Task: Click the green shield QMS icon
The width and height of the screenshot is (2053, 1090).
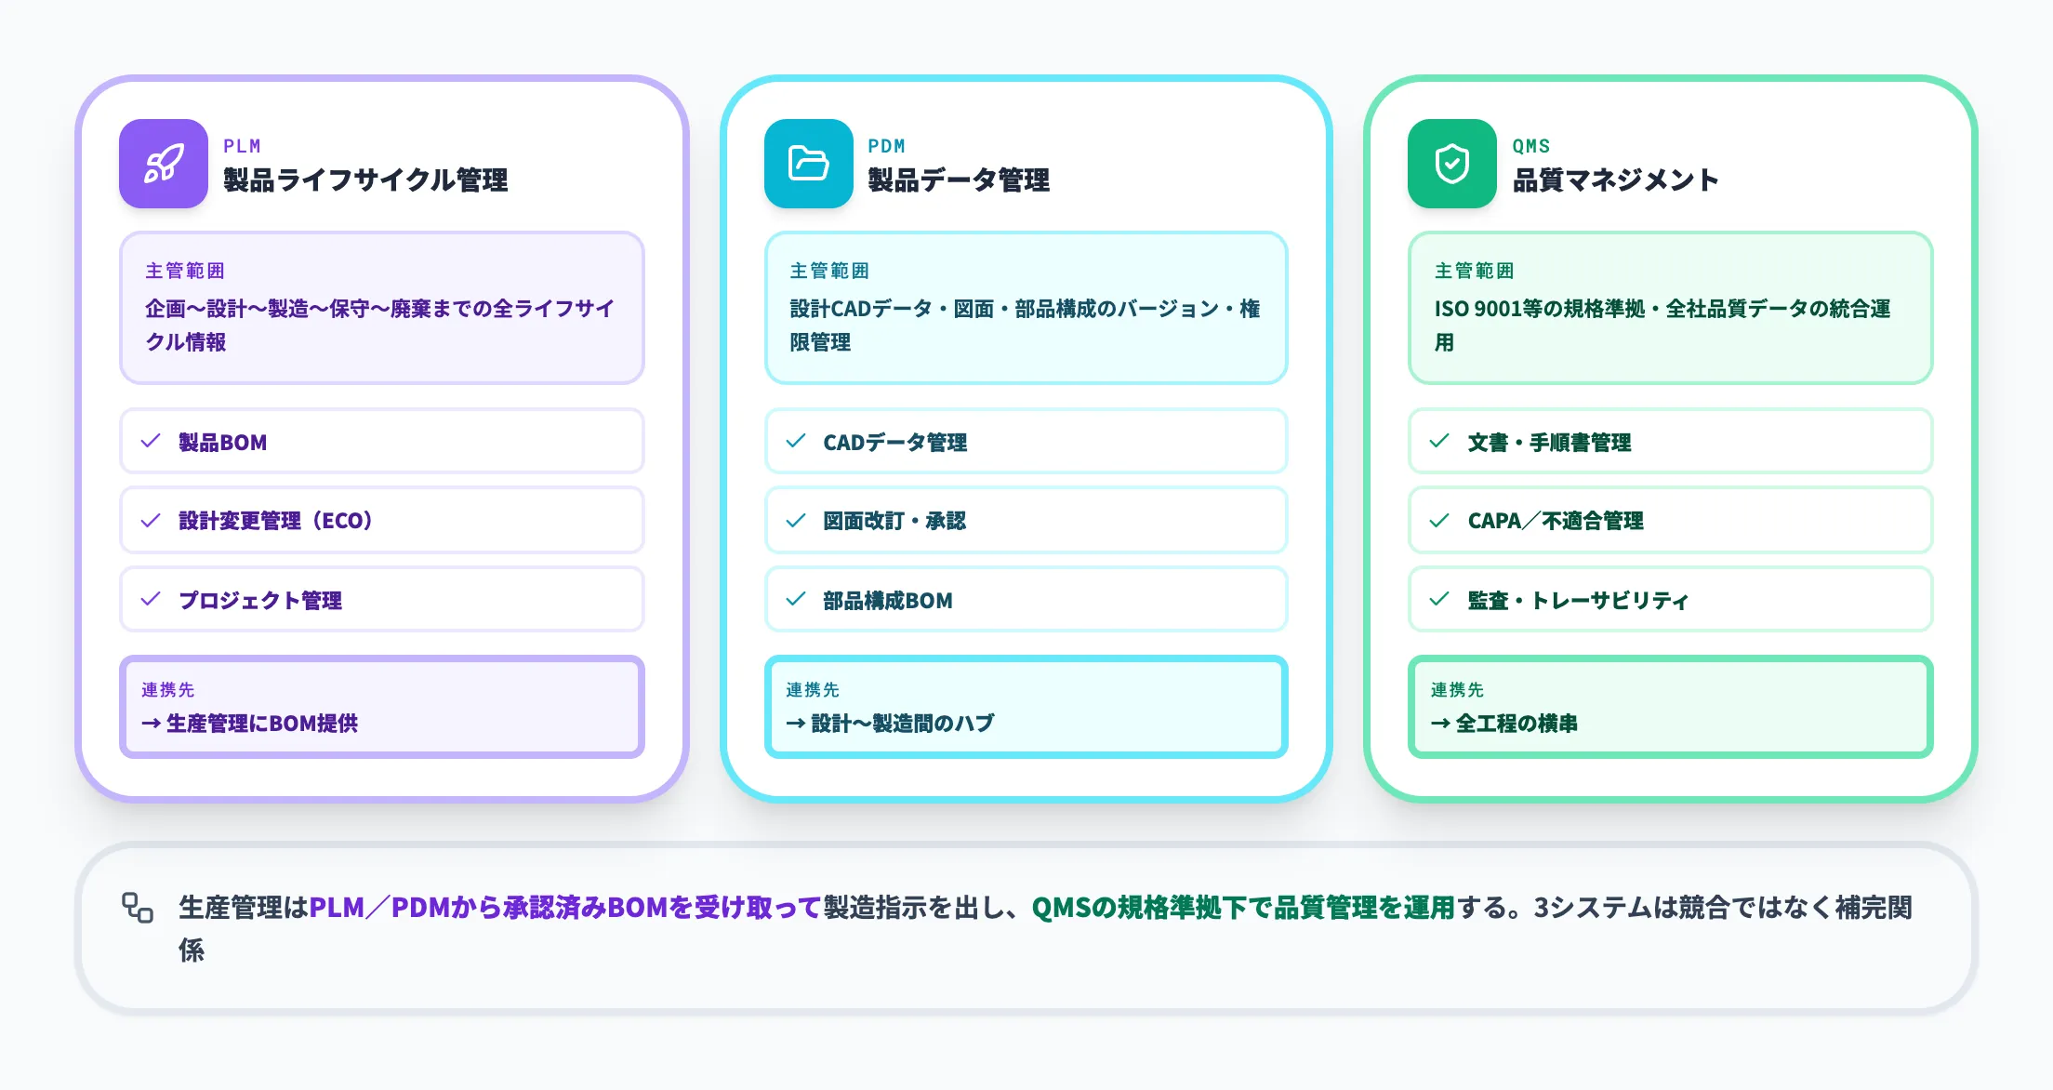Action: pyautogui.click(x=1451, y=164)
